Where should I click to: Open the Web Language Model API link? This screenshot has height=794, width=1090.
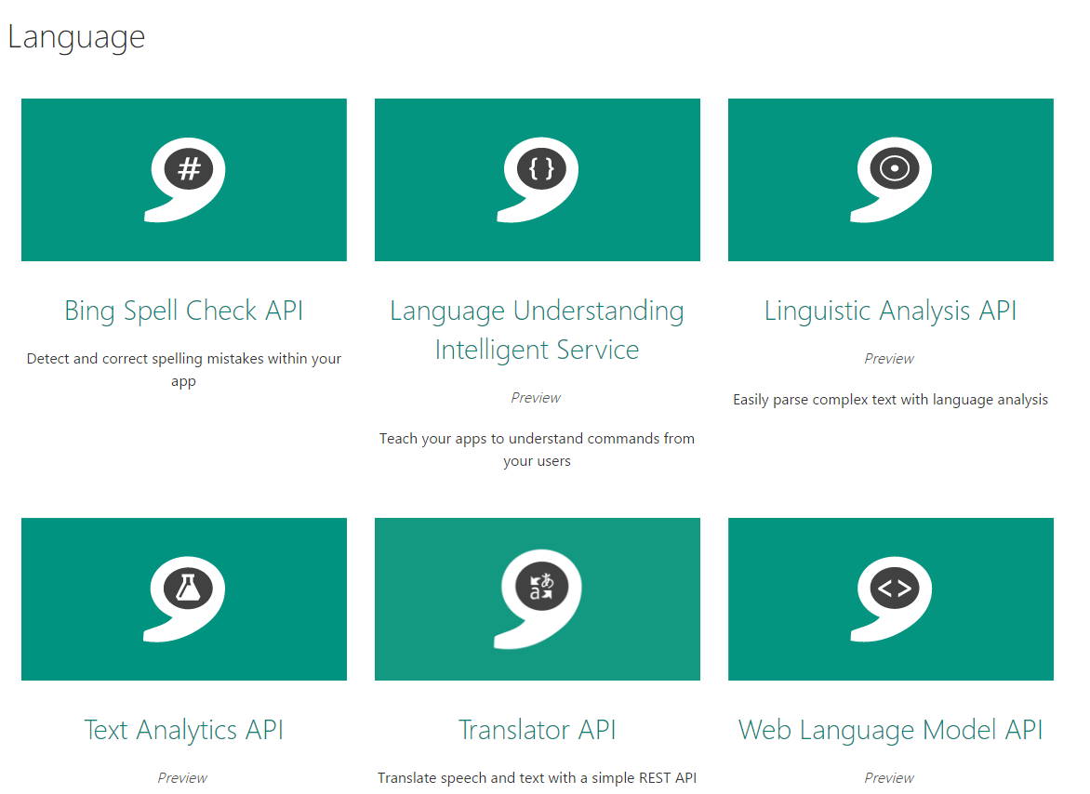(x=890, y=730)
